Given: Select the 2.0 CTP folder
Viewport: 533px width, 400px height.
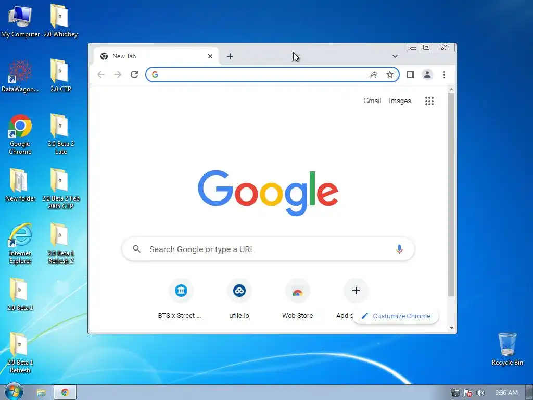Looking at the screenshot, I should [x=60, y=76].
